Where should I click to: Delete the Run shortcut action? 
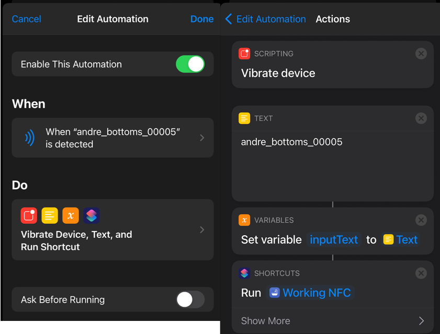pos(421,273)
